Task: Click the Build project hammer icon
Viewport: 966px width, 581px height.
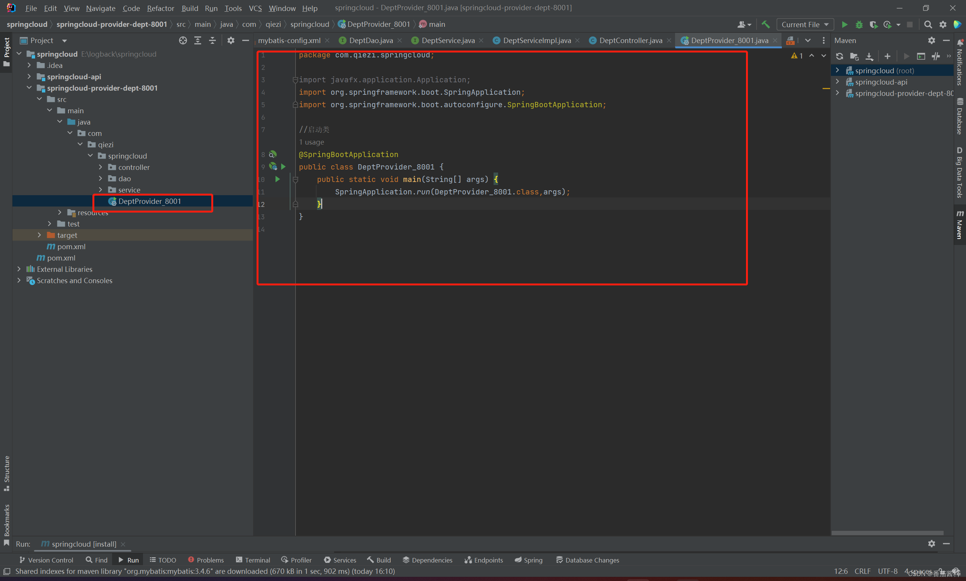Action: tap(766, 25)
